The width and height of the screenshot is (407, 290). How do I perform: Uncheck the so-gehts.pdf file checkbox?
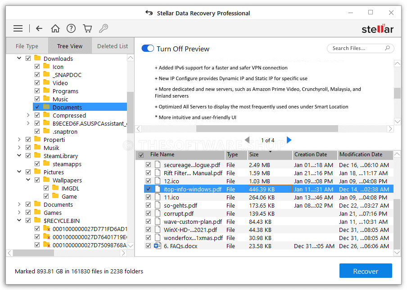[x=148, y=205]
